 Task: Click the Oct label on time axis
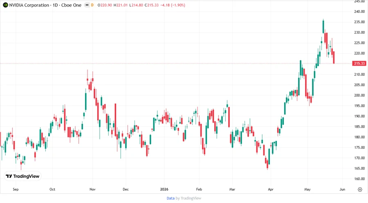pyautogui.click(x=52, y=189)
